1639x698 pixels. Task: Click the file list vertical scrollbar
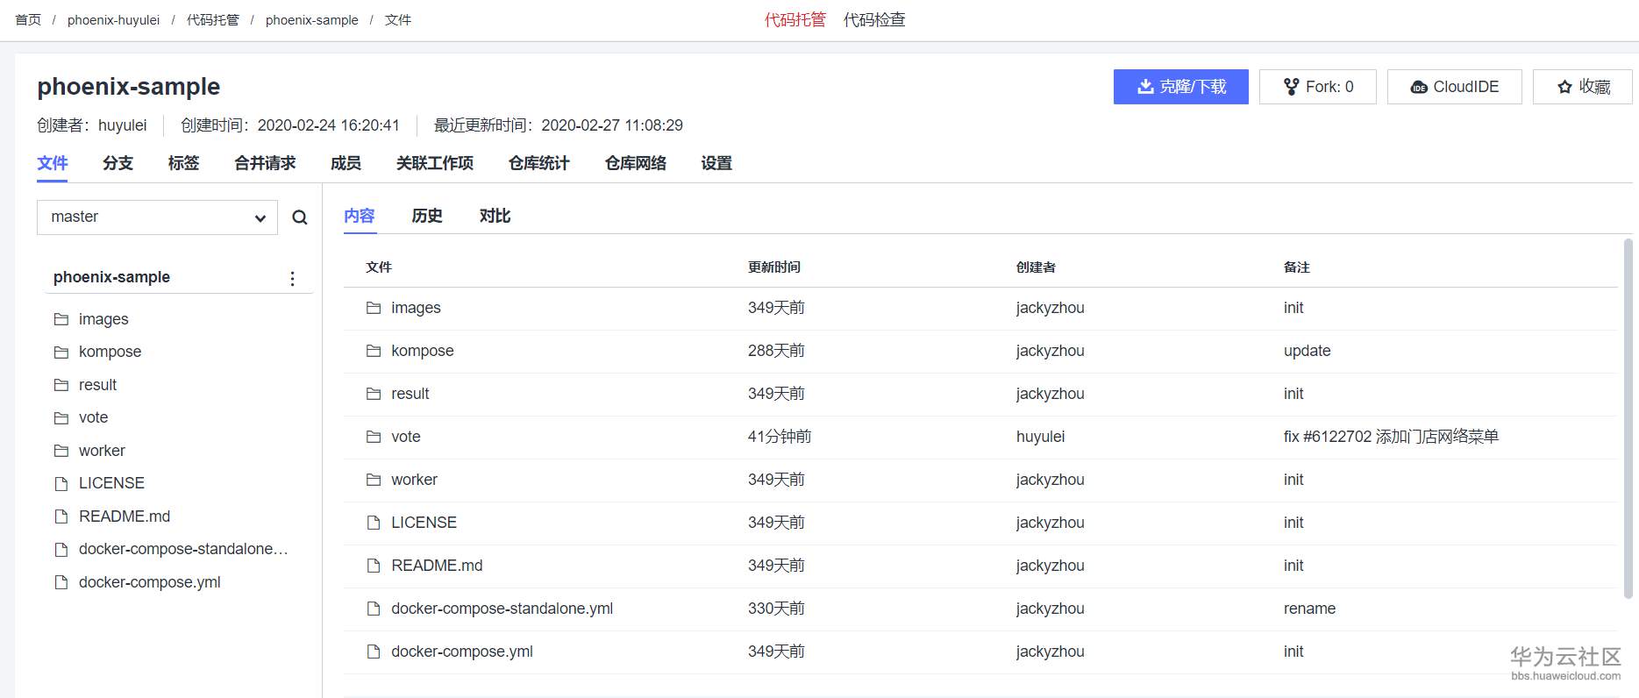pos(1628,418)
